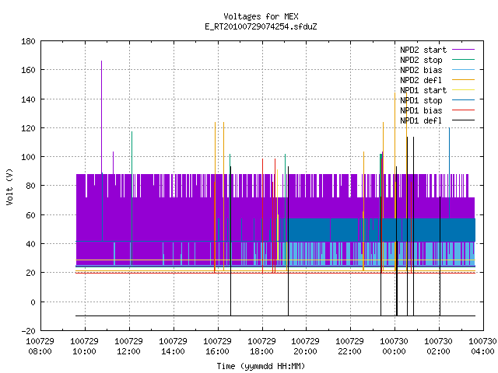Click the 100729 16:00 time tick label
Image resolution: width=498 pixels, height=373 pixels.
coord(218,347)
